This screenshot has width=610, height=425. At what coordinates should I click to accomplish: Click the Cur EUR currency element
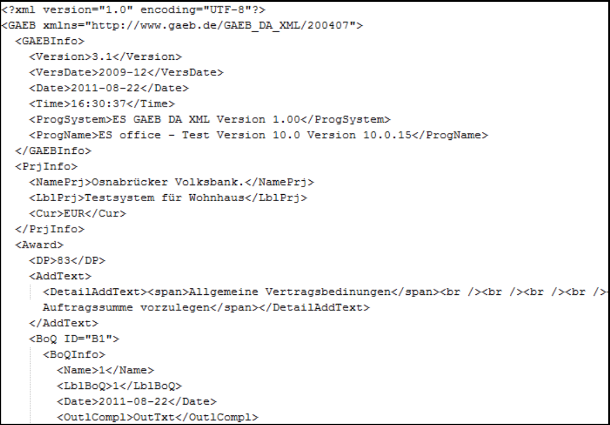click(78, 214)
